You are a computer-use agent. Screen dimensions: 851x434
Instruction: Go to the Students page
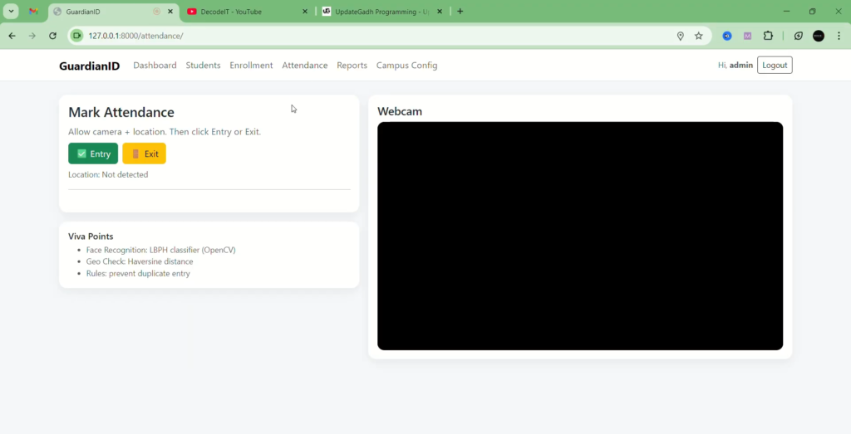point(203,65)
